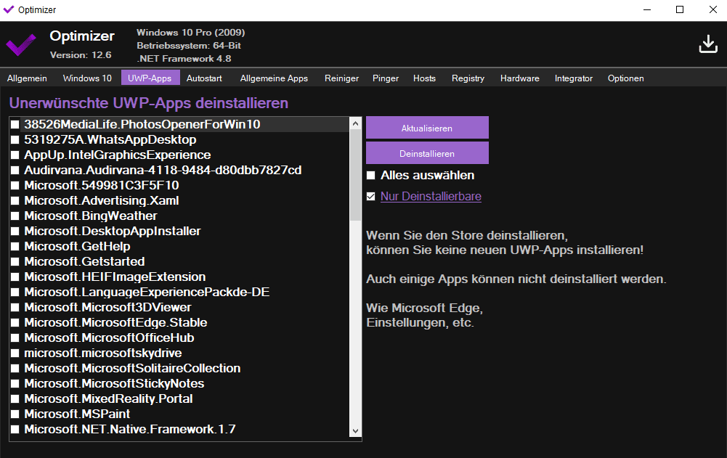Viewport: 727px width, 458px height.
Task: Open the Hardware tab
Action: (520, 78)
